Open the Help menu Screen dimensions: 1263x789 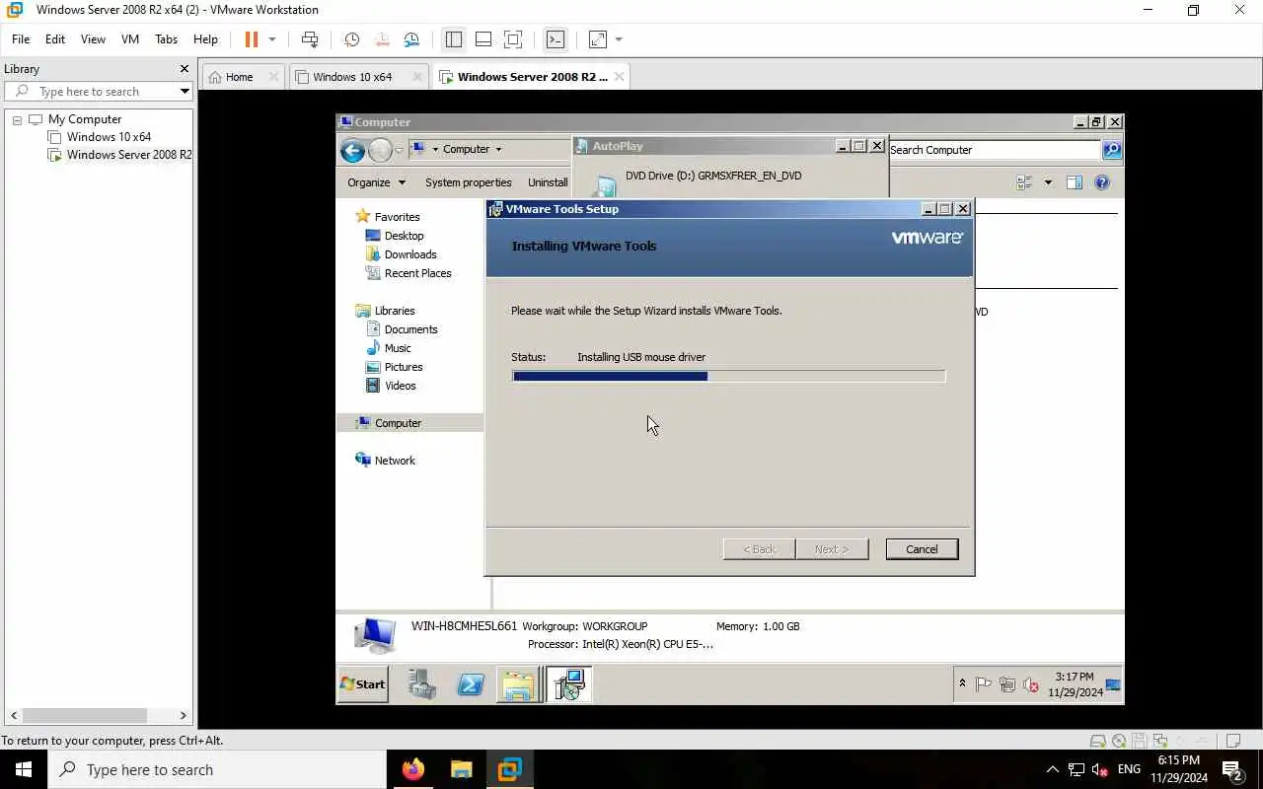point(205,39)
